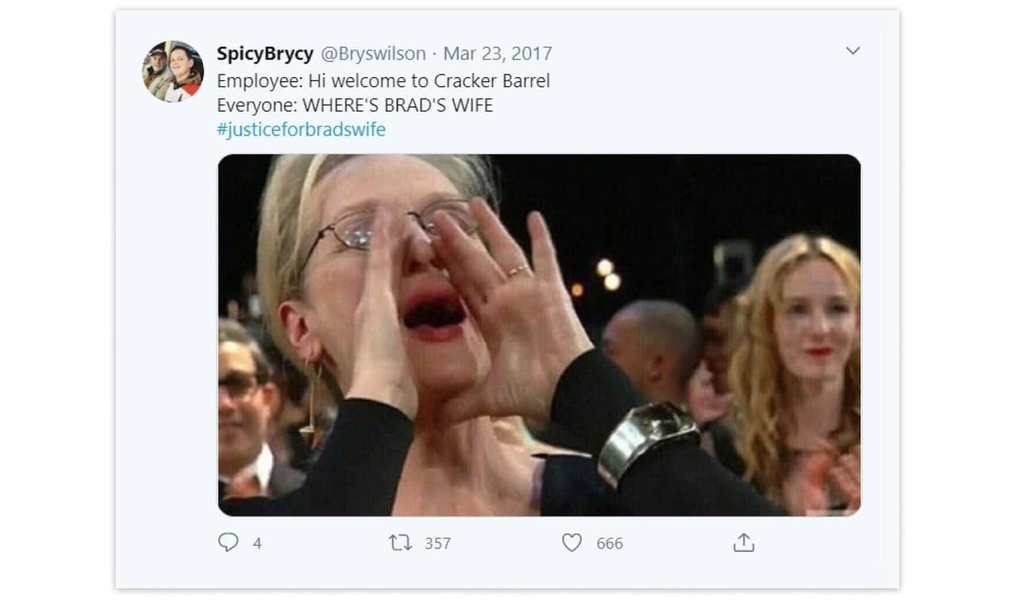The image size is (1015, 606).
Task: Open the #justiceforbradswife hashtag link
Action: (x=301, y=129)
